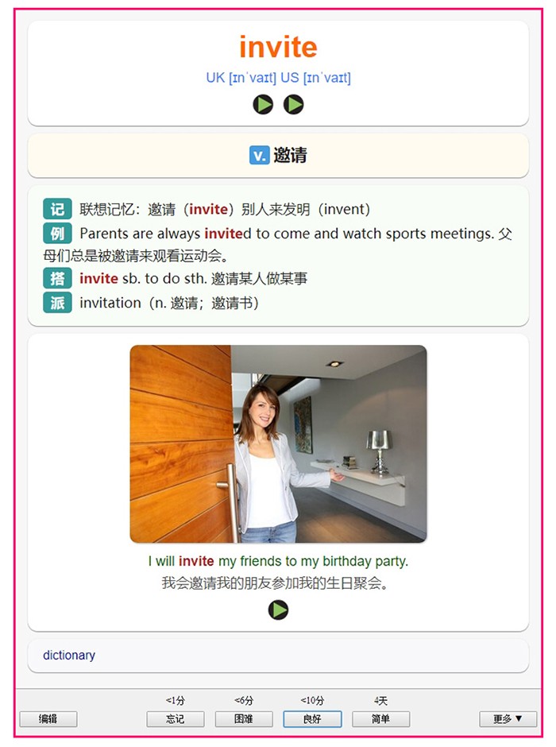This screenshot has height=747, width=556.
Task: Open the 更多 dropdown menu
Action: [x=508, y=719]
